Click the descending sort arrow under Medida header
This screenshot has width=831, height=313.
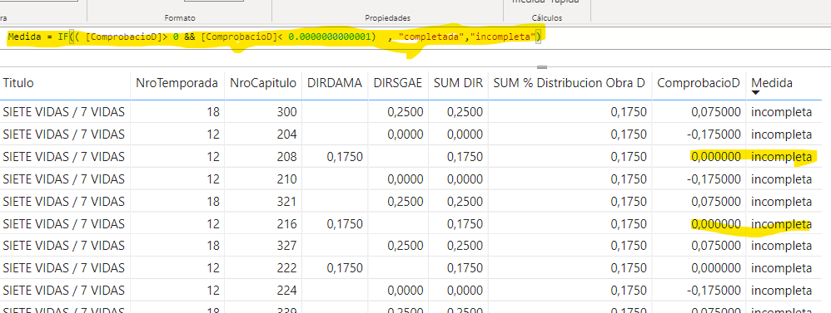coord(756,93)
